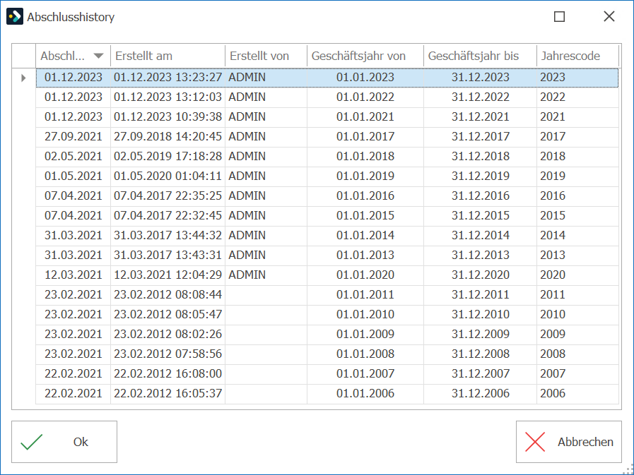Viewport: 634px width, 475px height.
Task: Click the cell 27.09.2018 14:20:45
Action: pyautogui.click(x=168, y=137)
